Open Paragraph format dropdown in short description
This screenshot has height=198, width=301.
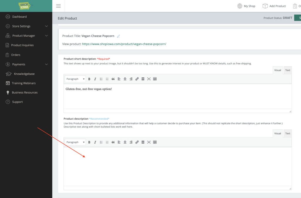point(75,79)
